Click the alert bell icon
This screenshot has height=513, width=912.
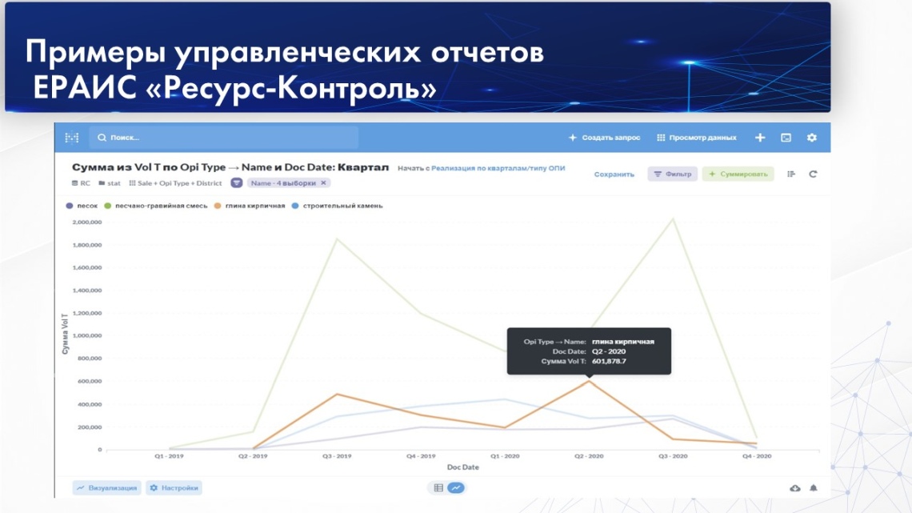(814, 487)
